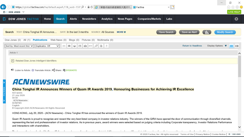Image resolution: width=244 pixels, height=137 pixels.
Task: Switch to the split frame view
Action: click(237, 46)
